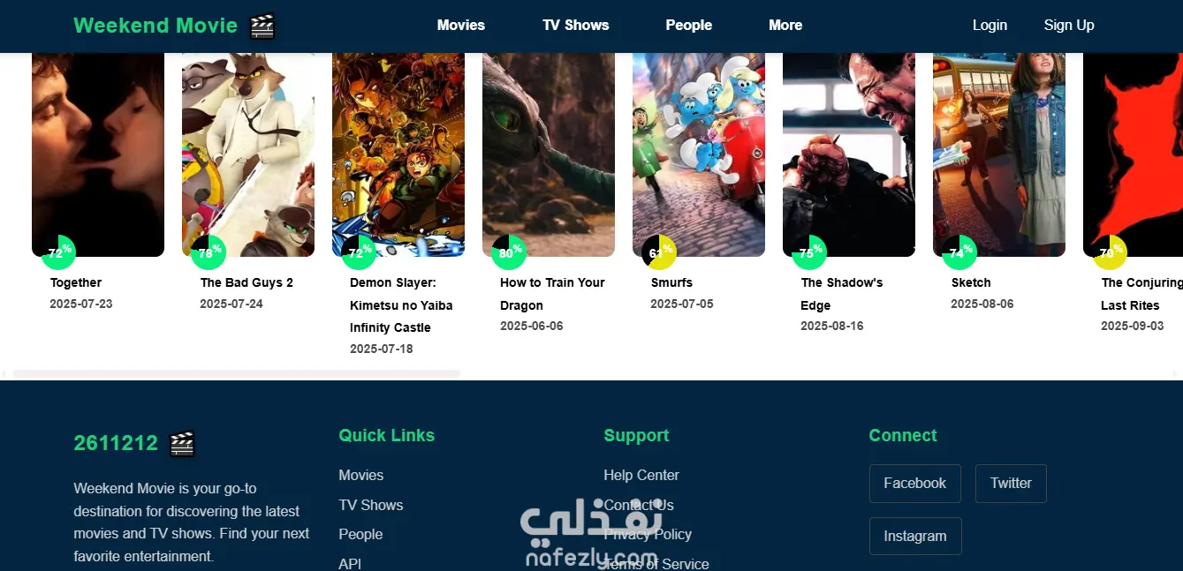Open the People menu in the header
This screenshot has width=1183, height=571.
689,26
